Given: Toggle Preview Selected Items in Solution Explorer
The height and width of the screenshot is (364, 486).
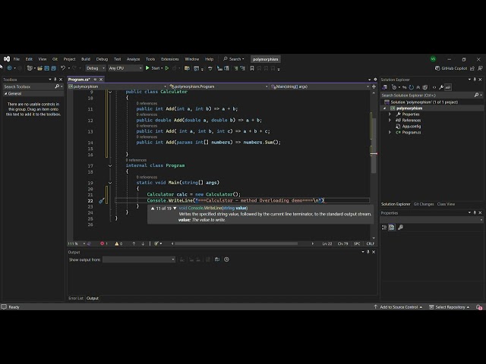Looking at the screenshot, I should click(x=448, y=87).
